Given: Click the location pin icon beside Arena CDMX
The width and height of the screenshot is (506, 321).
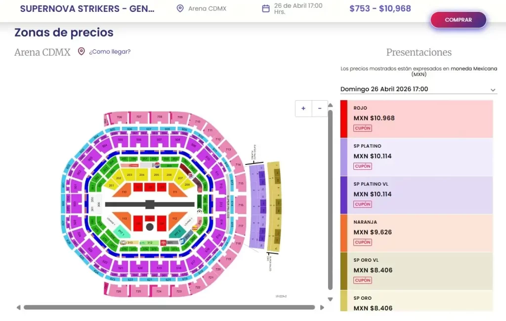Looking at the screenshot, I should coord(179,8).
